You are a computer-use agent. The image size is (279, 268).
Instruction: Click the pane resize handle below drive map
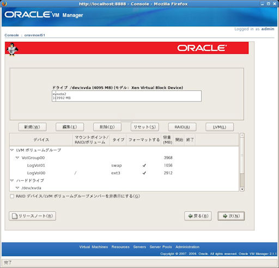pyautogui.click(x=126, y=121)
